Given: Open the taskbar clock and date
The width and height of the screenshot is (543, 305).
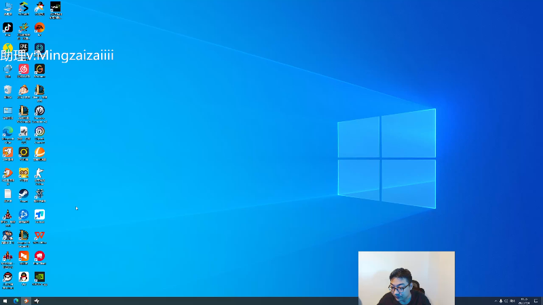Looking at the screenshot, I should 524,301.
